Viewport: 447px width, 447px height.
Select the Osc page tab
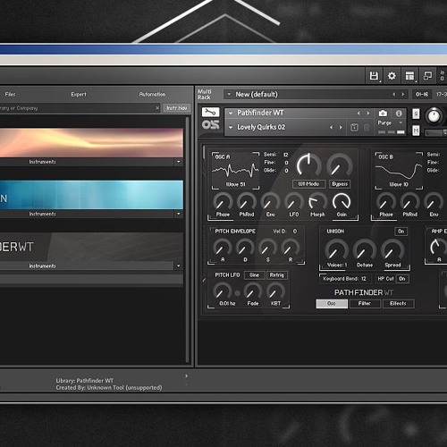click(x=332, y=304)
